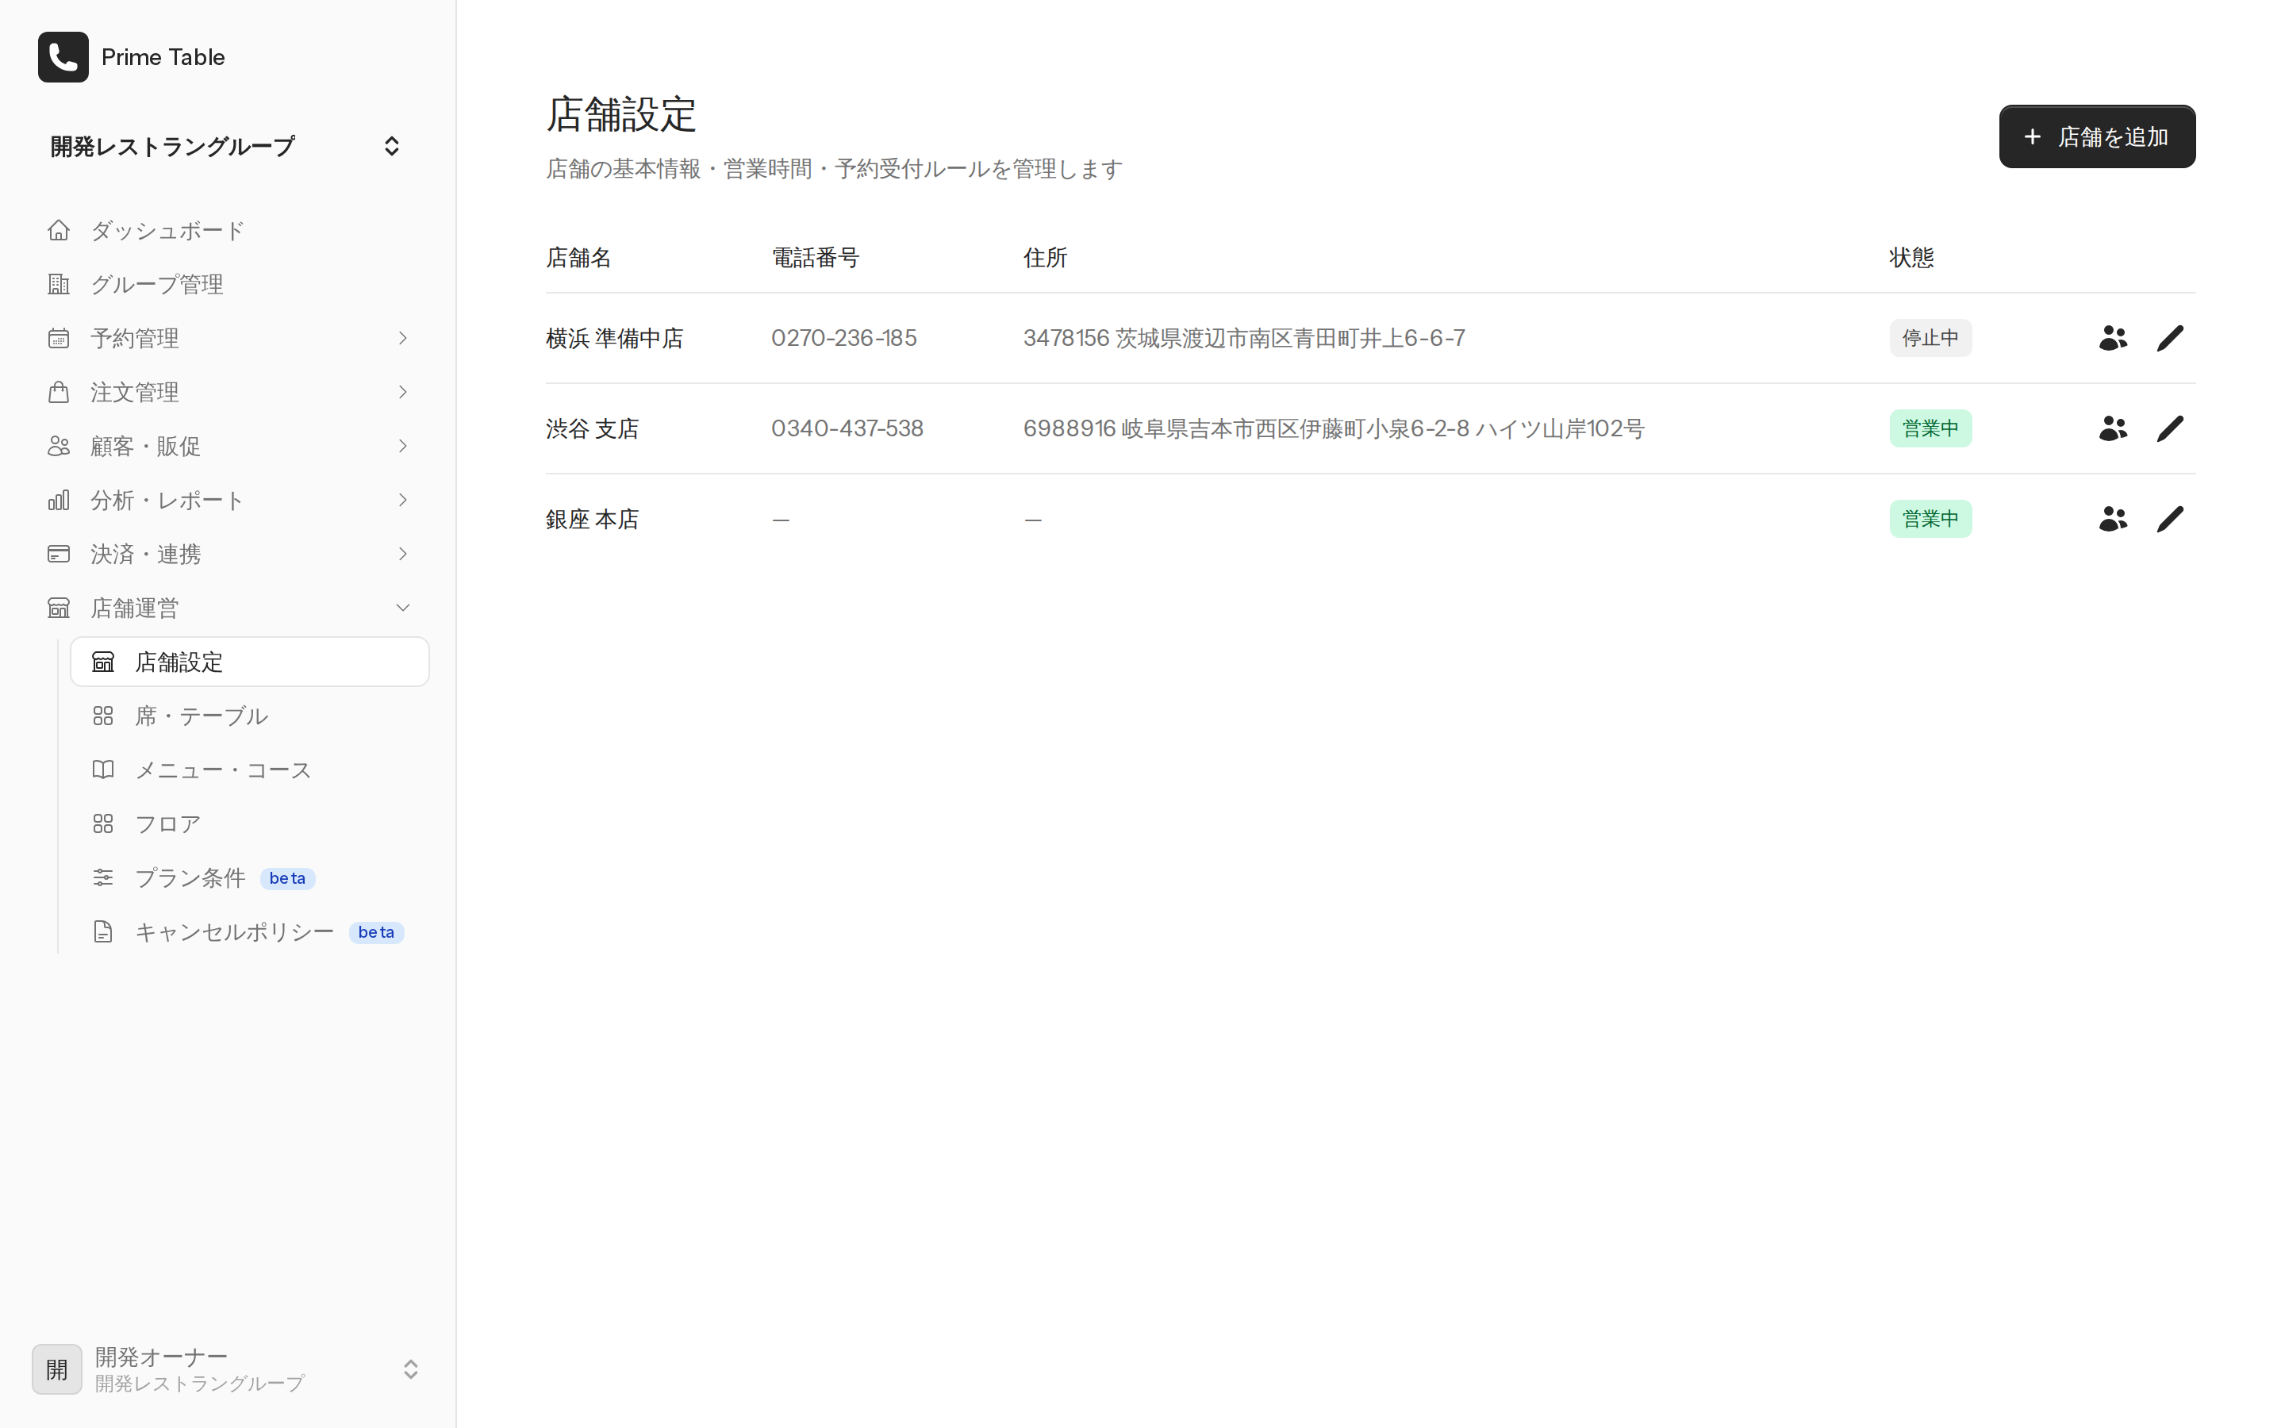Screen dimensions: 2285x1428
Task: Click the 店舗を追加 button
Action: pos(2096,137)
